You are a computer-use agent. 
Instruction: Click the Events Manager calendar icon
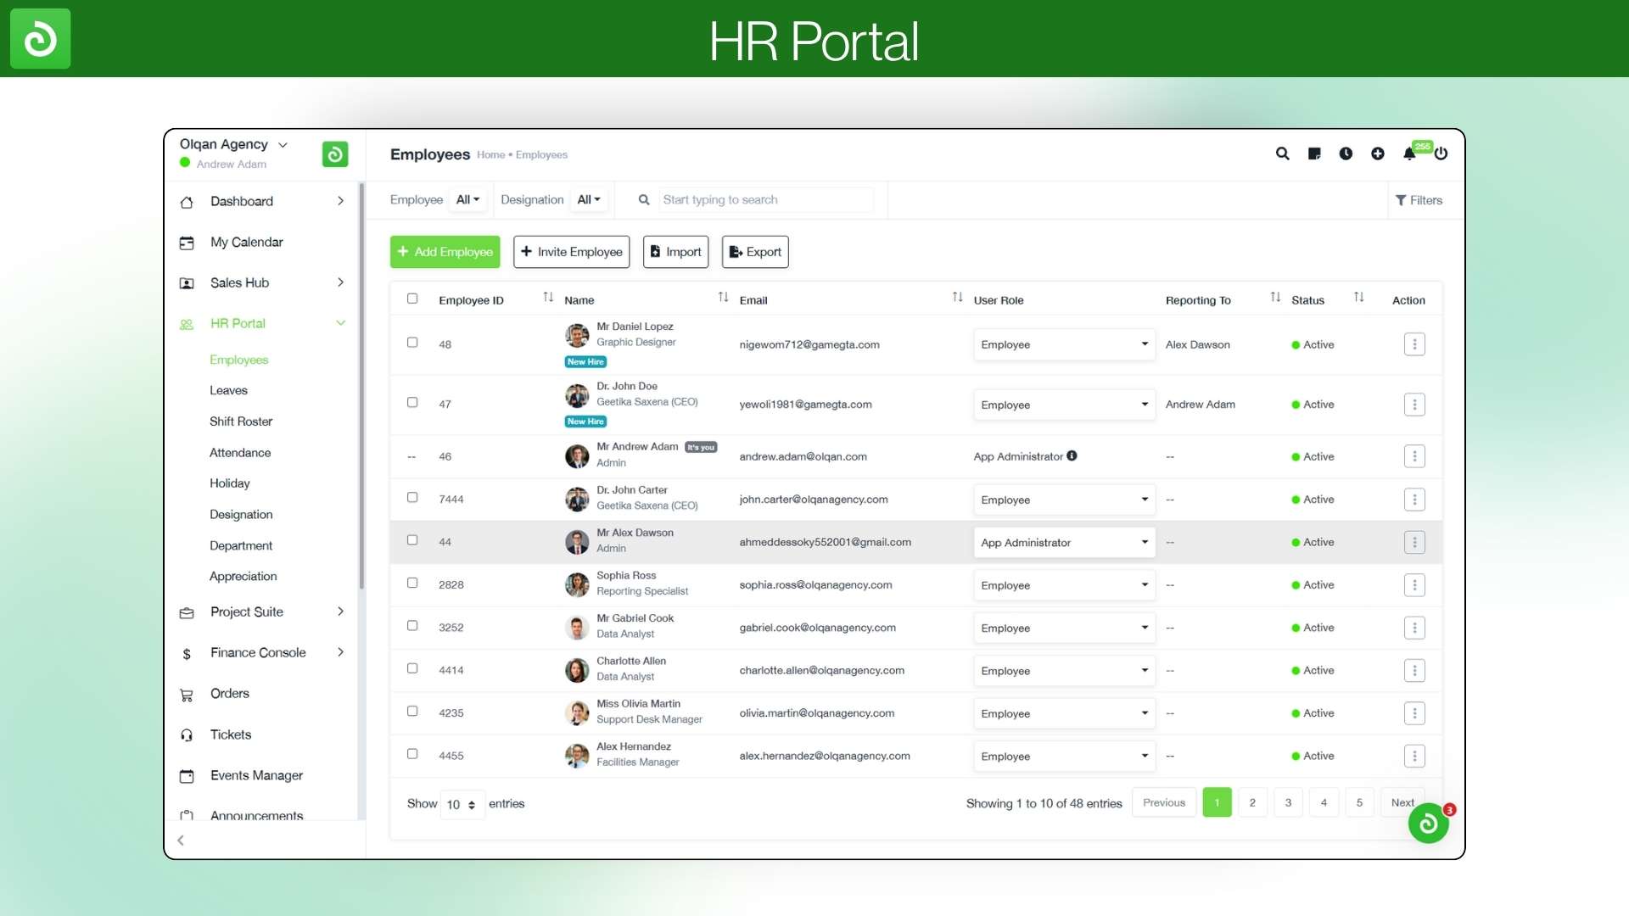pyautogui.click(x=187, y=775)
